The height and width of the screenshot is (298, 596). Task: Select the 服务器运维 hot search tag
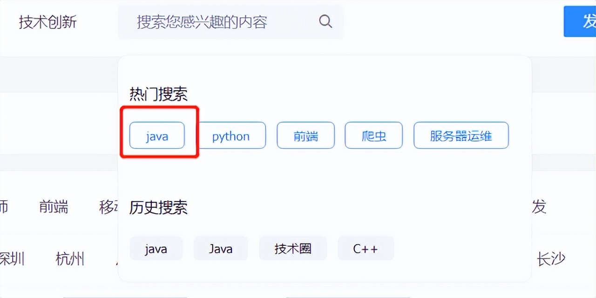coord(461,135)
